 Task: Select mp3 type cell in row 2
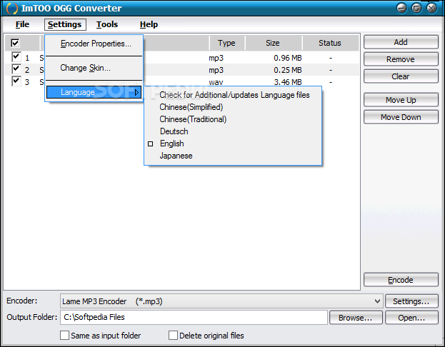click(216, 70)
